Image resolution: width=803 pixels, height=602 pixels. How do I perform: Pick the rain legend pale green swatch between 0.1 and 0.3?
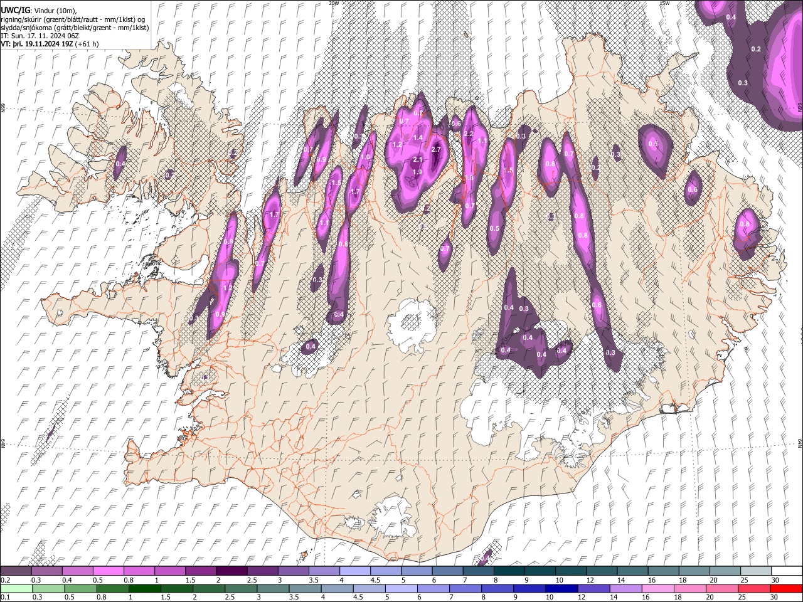pos(15,588)
